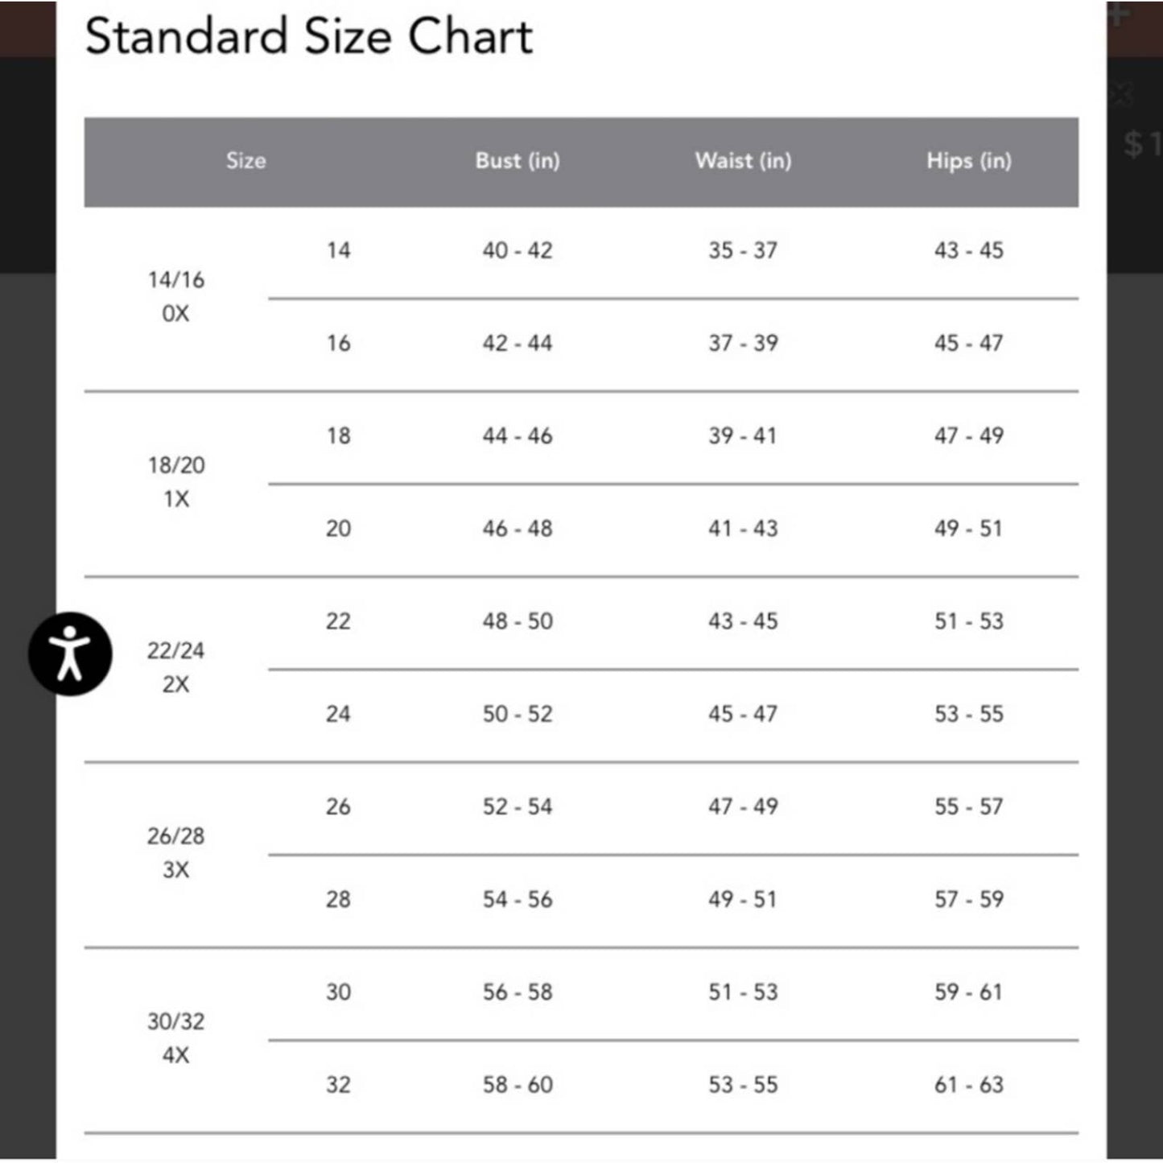Click the dimmed X icon behind the modal
Viewport: 1163px width, 1163px height.
point(1121,94)
